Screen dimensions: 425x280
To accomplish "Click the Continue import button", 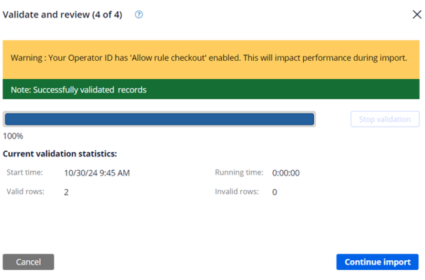I will pyautogui.click(x=377, y=261).
